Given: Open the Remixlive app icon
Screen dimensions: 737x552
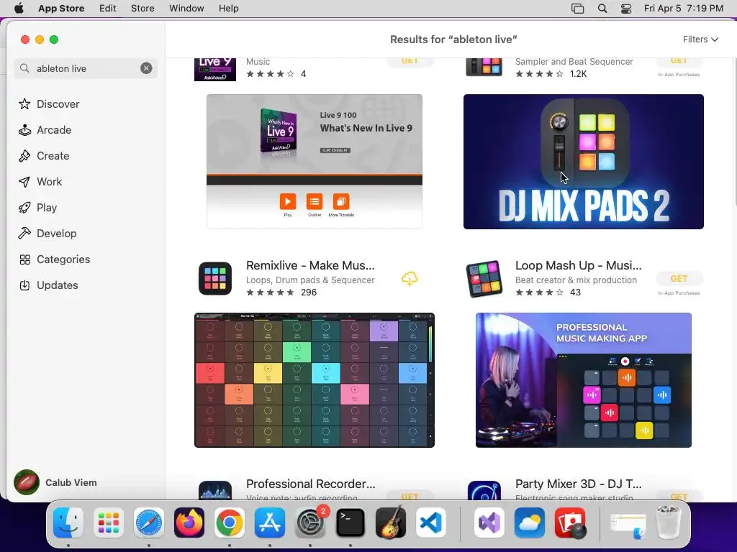Looking at the screenshot, I should [x=215, y=278].
